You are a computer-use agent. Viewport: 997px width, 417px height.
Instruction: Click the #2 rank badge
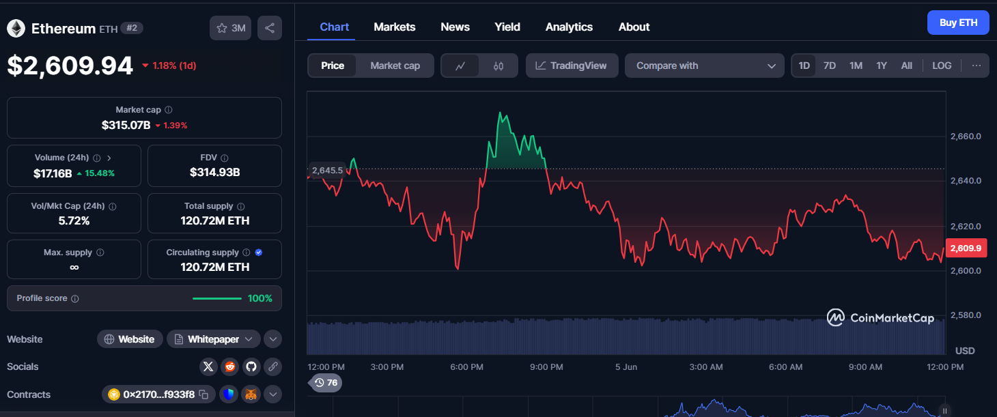tap(132, 28)
